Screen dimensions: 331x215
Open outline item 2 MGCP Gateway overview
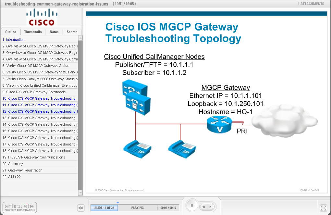coord(40,46)
